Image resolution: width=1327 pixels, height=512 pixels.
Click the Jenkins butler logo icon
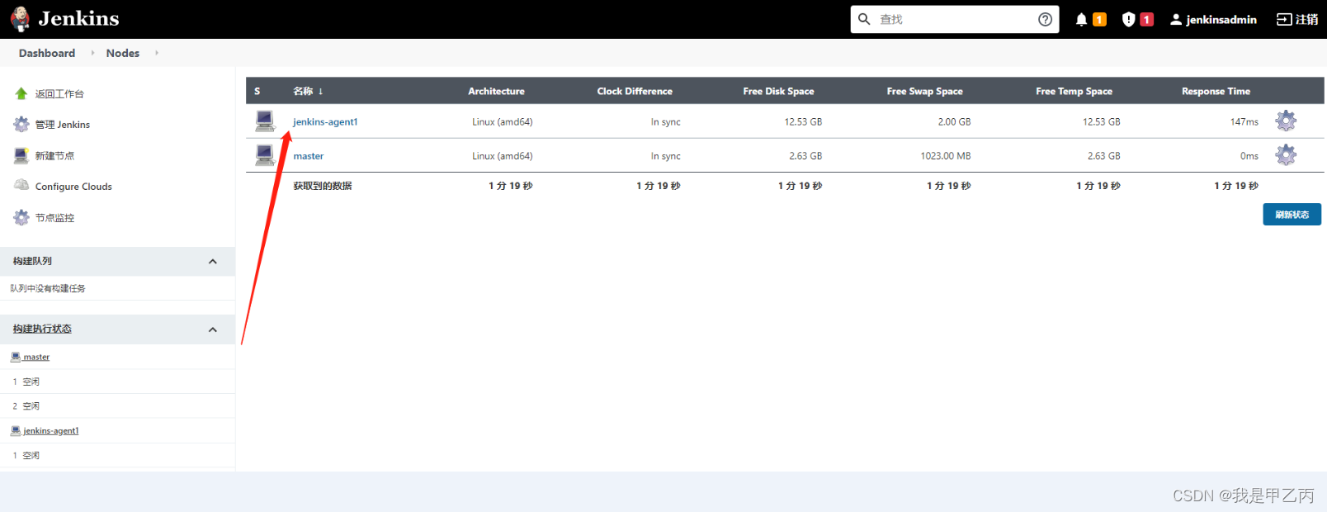point(21,19)
